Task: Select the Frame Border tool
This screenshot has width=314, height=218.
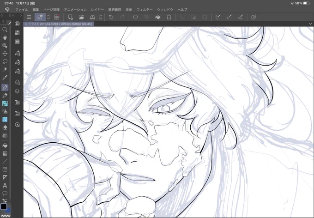Action: [x=5, y=170]
